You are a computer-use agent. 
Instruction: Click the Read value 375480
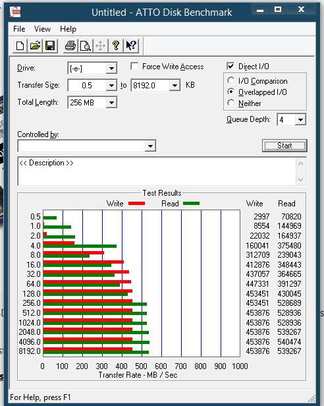(289, 245)
